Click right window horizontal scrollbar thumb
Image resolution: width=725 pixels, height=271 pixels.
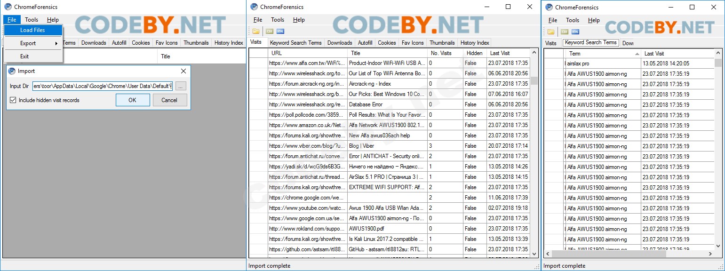609,254
